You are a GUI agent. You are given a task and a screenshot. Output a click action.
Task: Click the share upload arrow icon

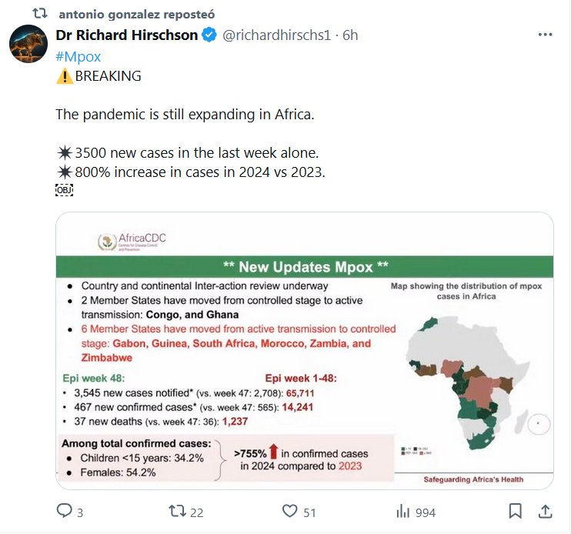click(x=545, y=512)
